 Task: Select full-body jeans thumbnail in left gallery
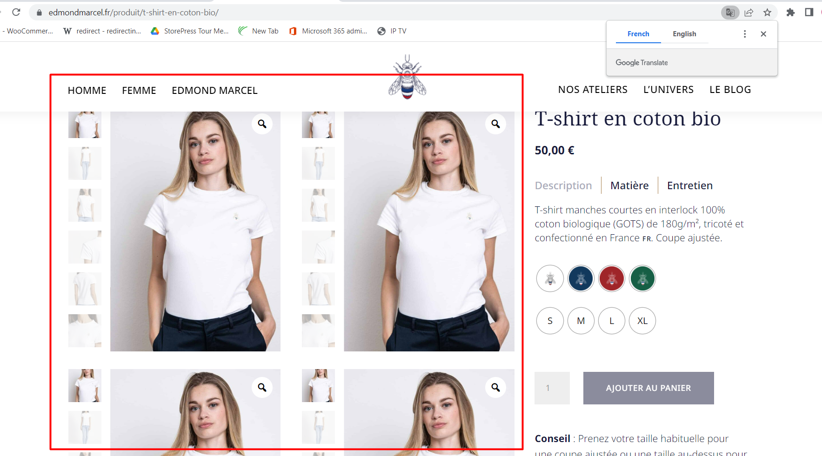click(85, 163)
